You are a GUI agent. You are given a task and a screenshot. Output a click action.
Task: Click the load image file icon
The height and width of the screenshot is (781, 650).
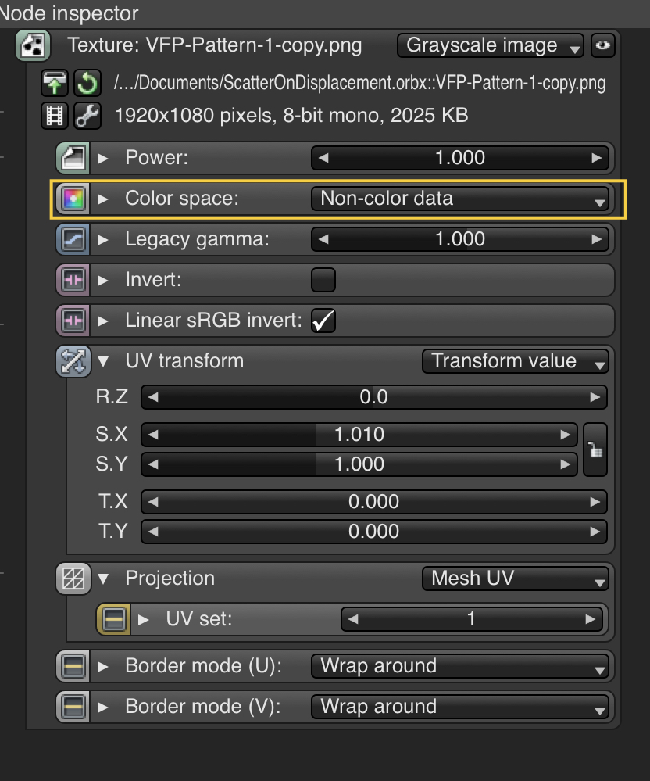pyautogui.click(x=54, y=83)
